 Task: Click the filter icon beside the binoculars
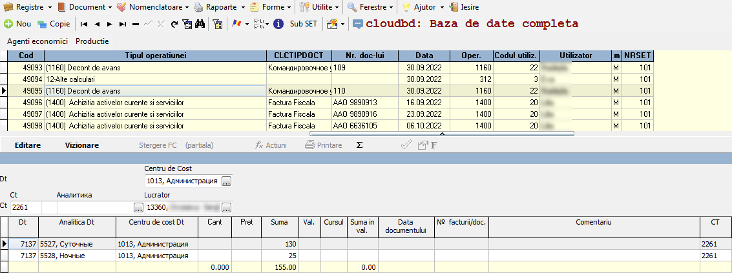pyautogui.click(x=187, y=24)
